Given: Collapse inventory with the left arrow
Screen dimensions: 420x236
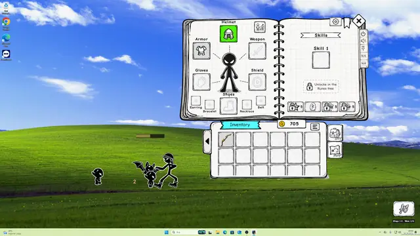Looking at the screenshot, I should [x=207, y=142].
